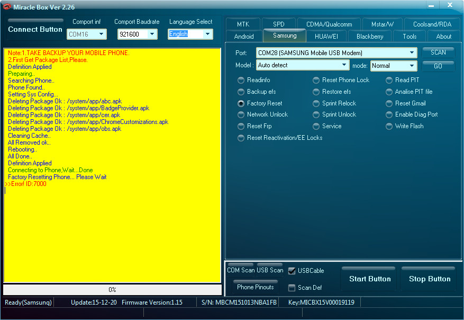
Task: Expand the Model Auto detect dropdown
Action: tap(344, 65)
